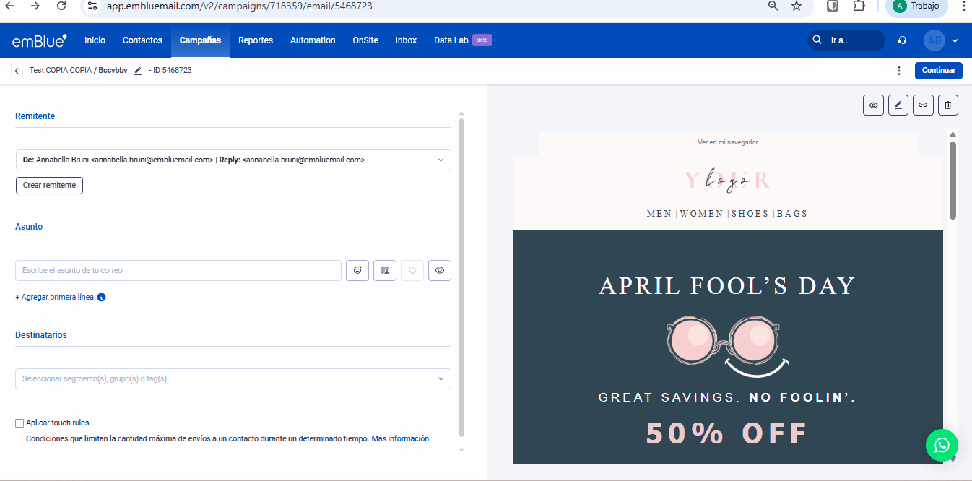Enable the Aplicar touch rules checkbox
The image size is (972, 481).
19,423
